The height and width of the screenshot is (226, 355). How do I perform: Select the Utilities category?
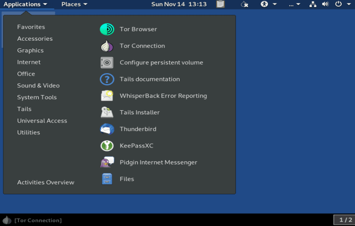click(28, 133)
